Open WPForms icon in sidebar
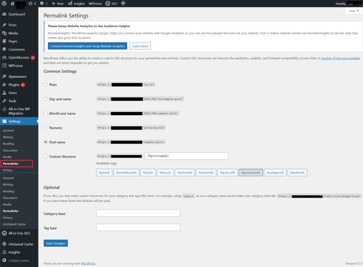Viewport: 363px width, 267px height. pos(4,66)
